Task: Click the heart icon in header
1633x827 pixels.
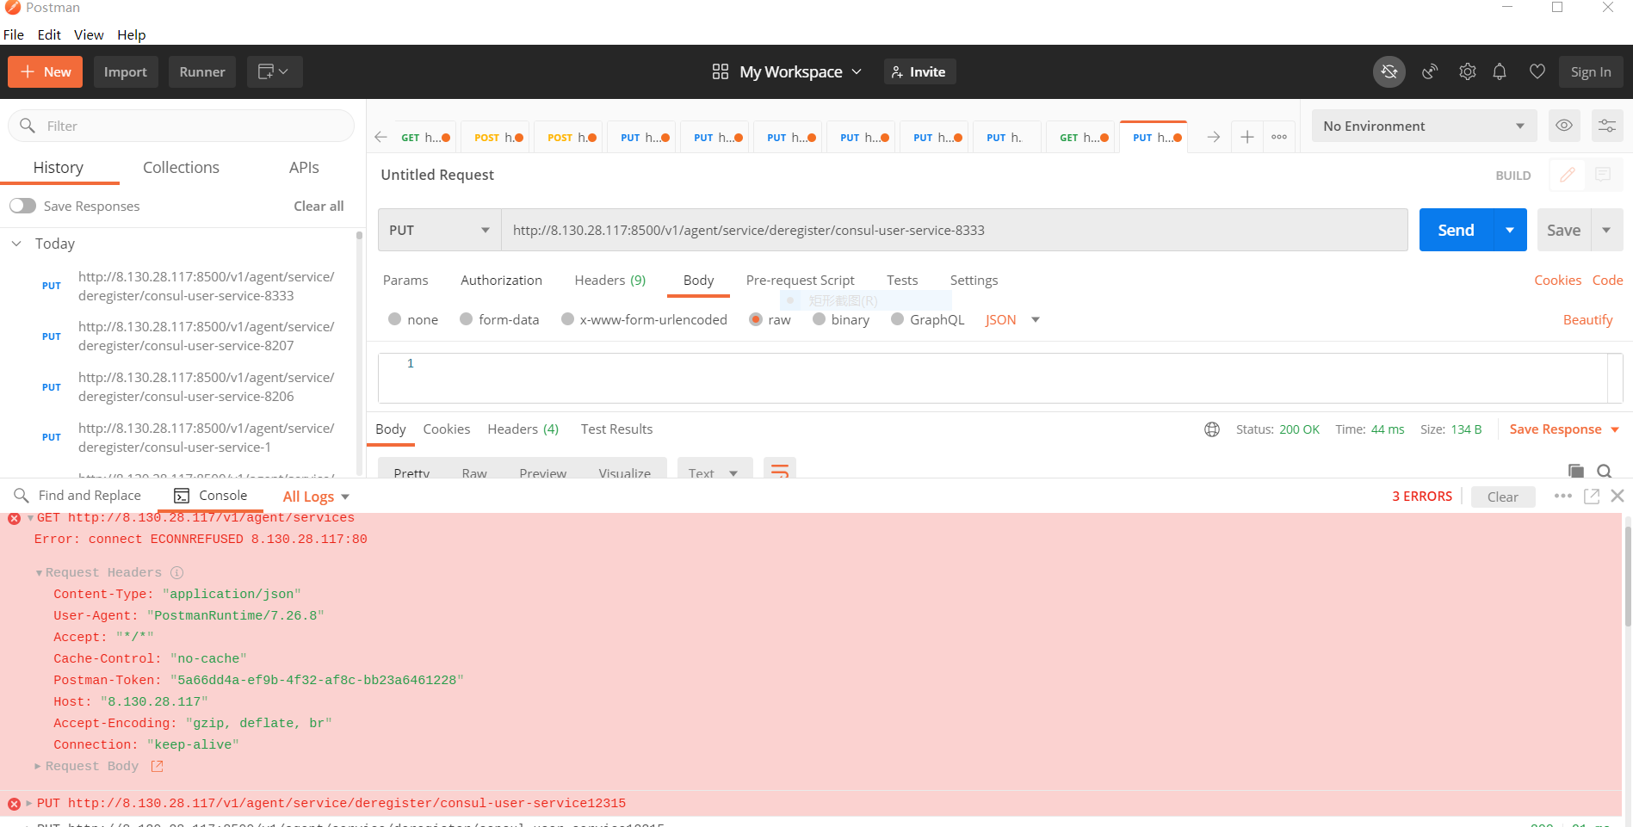Action: click(1537, 72)
